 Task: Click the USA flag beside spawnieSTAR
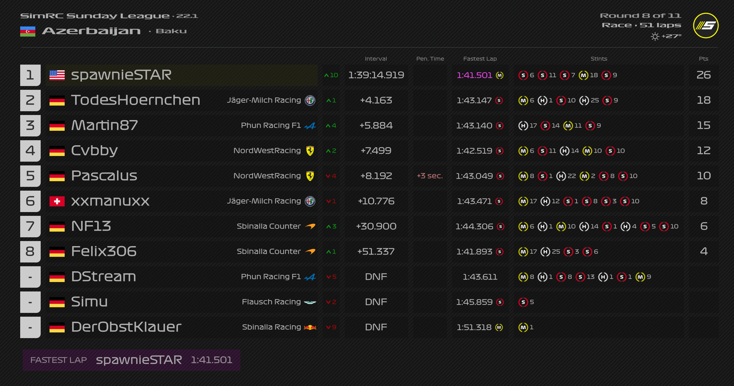57,75
